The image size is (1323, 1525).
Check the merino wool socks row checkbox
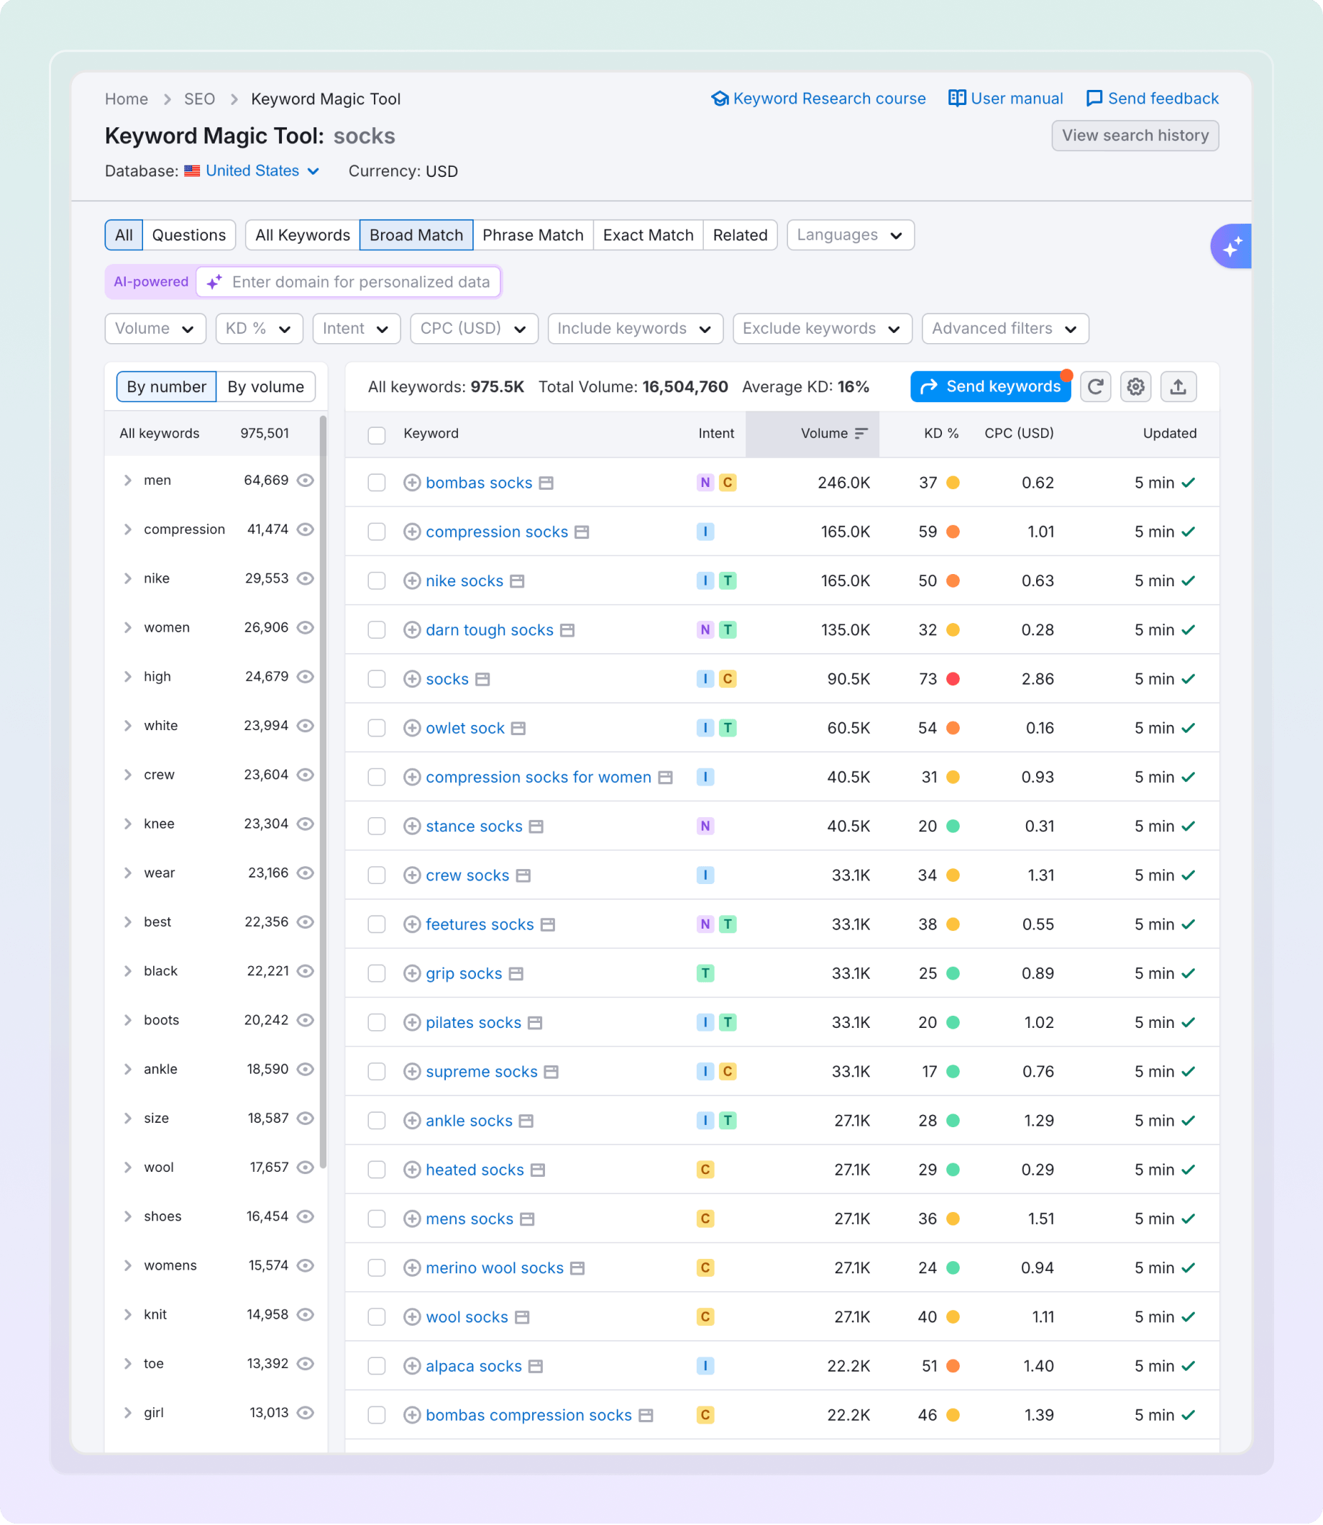point(377,1268)
